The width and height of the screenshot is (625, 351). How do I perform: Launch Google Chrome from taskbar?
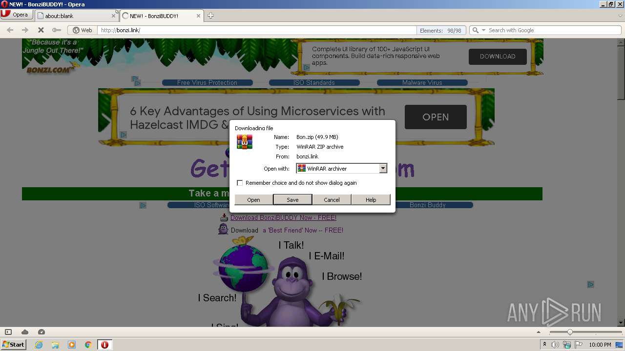pyautogui.click(x=88, y=345)
